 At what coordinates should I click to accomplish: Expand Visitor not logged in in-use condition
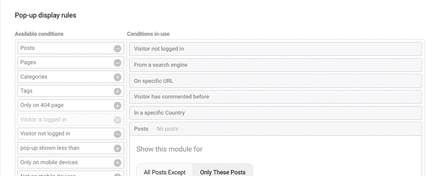[275, 49]
